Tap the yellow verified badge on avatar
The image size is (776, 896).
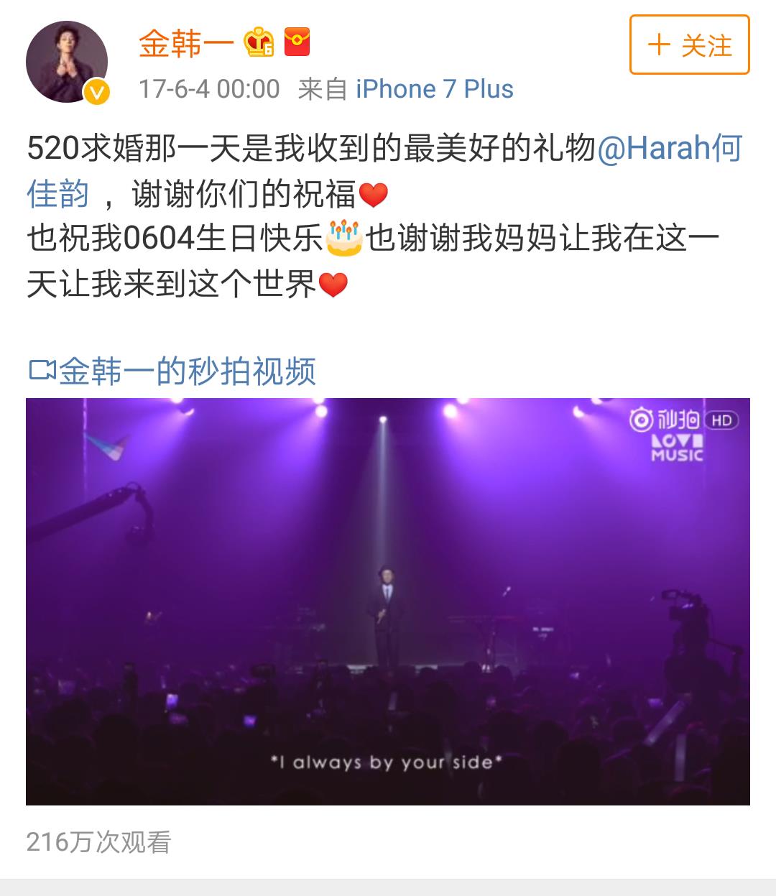[96, 92]
